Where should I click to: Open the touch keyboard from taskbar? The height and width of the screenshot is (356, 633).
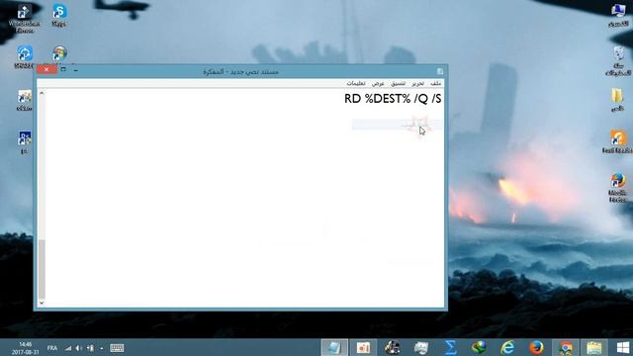117,348
